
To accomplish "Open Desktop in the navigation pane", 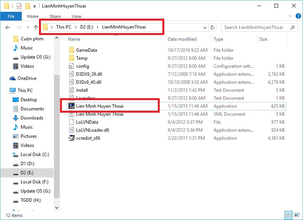I will pyautogui.click(x=29, y=99).
